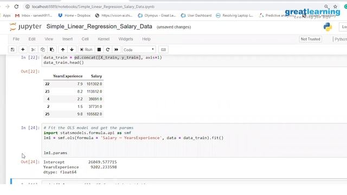Open the Kernel menu
347x195 pixels.
click(x=104, y=39)
